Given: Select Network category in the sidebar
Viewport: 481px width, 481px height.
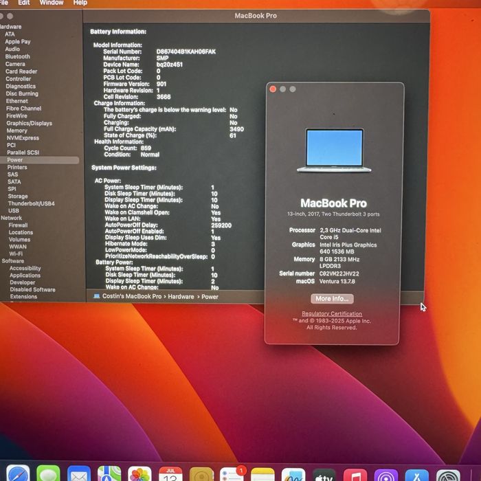Looking at the screenshot, I should (12, 218).
